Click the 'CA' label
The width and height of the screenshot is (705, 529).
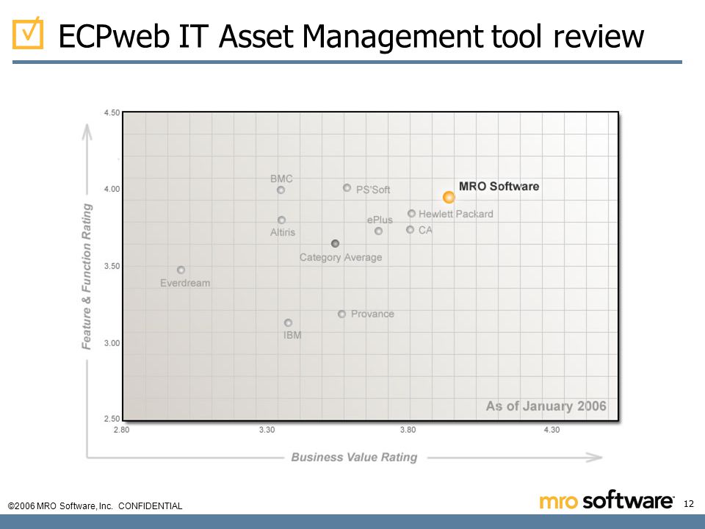(x=425, y=230)
